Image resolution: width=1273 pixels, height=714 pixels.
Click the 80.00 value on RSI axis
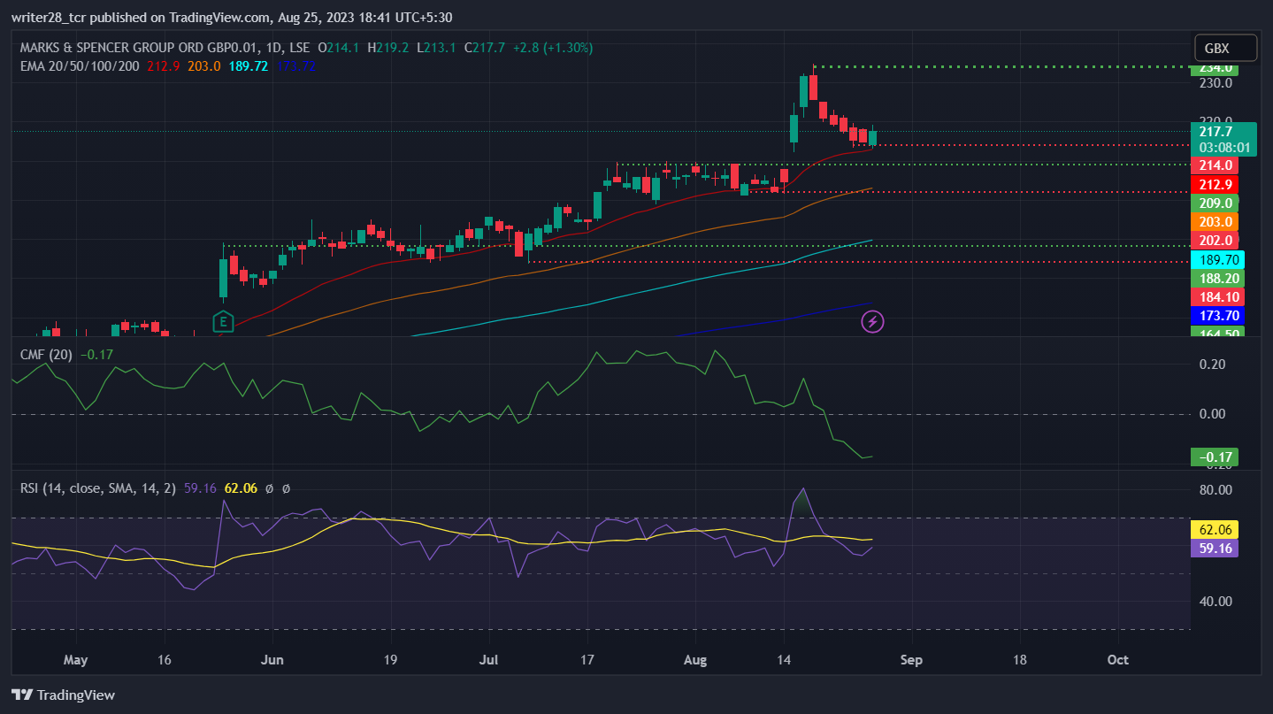pos(1215,490)
